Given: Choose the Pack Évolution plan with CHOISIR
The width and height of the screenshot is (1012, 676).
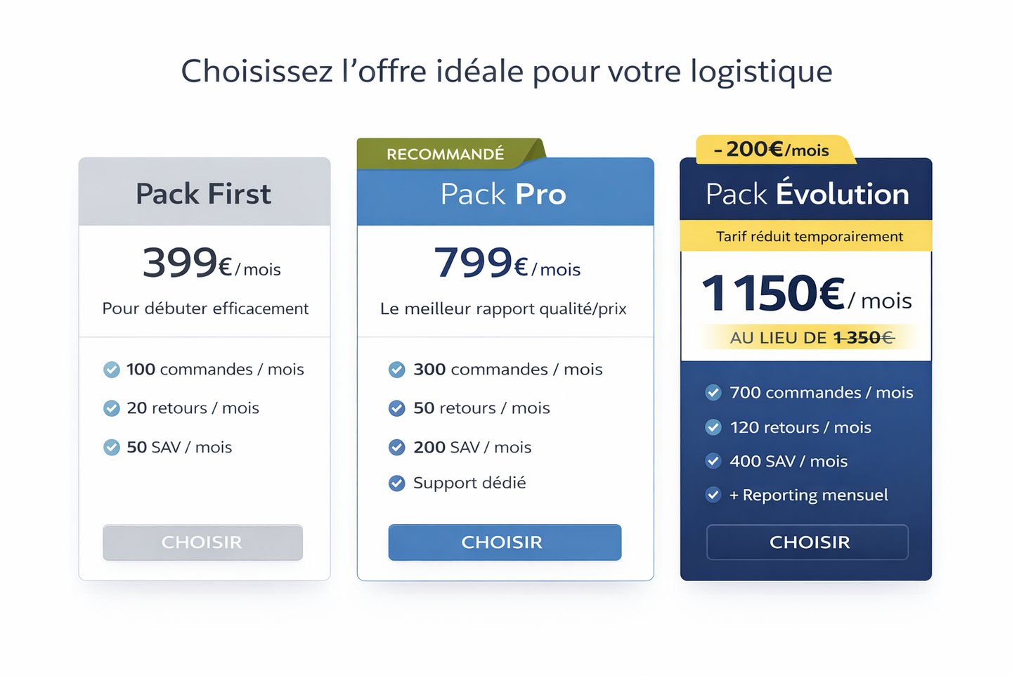Looking at the screenshot, I should tap(807, 542).
